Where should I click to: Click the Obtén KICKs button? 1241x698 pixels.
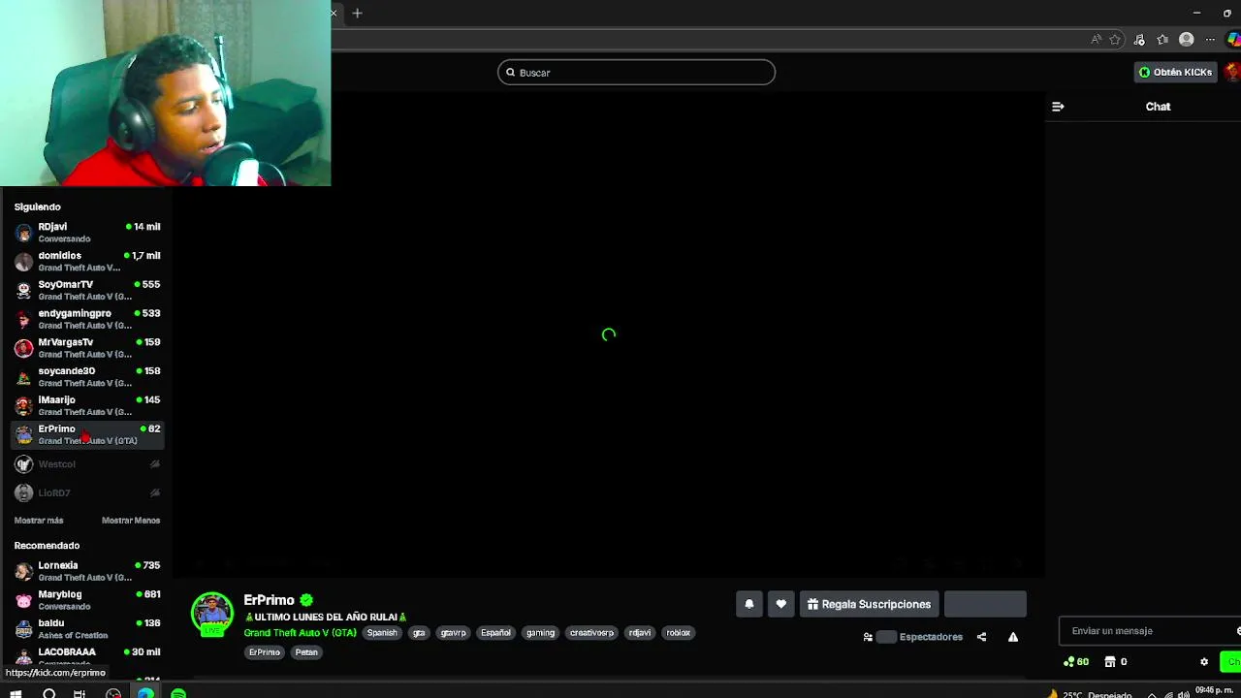(x=1175, y=72)
